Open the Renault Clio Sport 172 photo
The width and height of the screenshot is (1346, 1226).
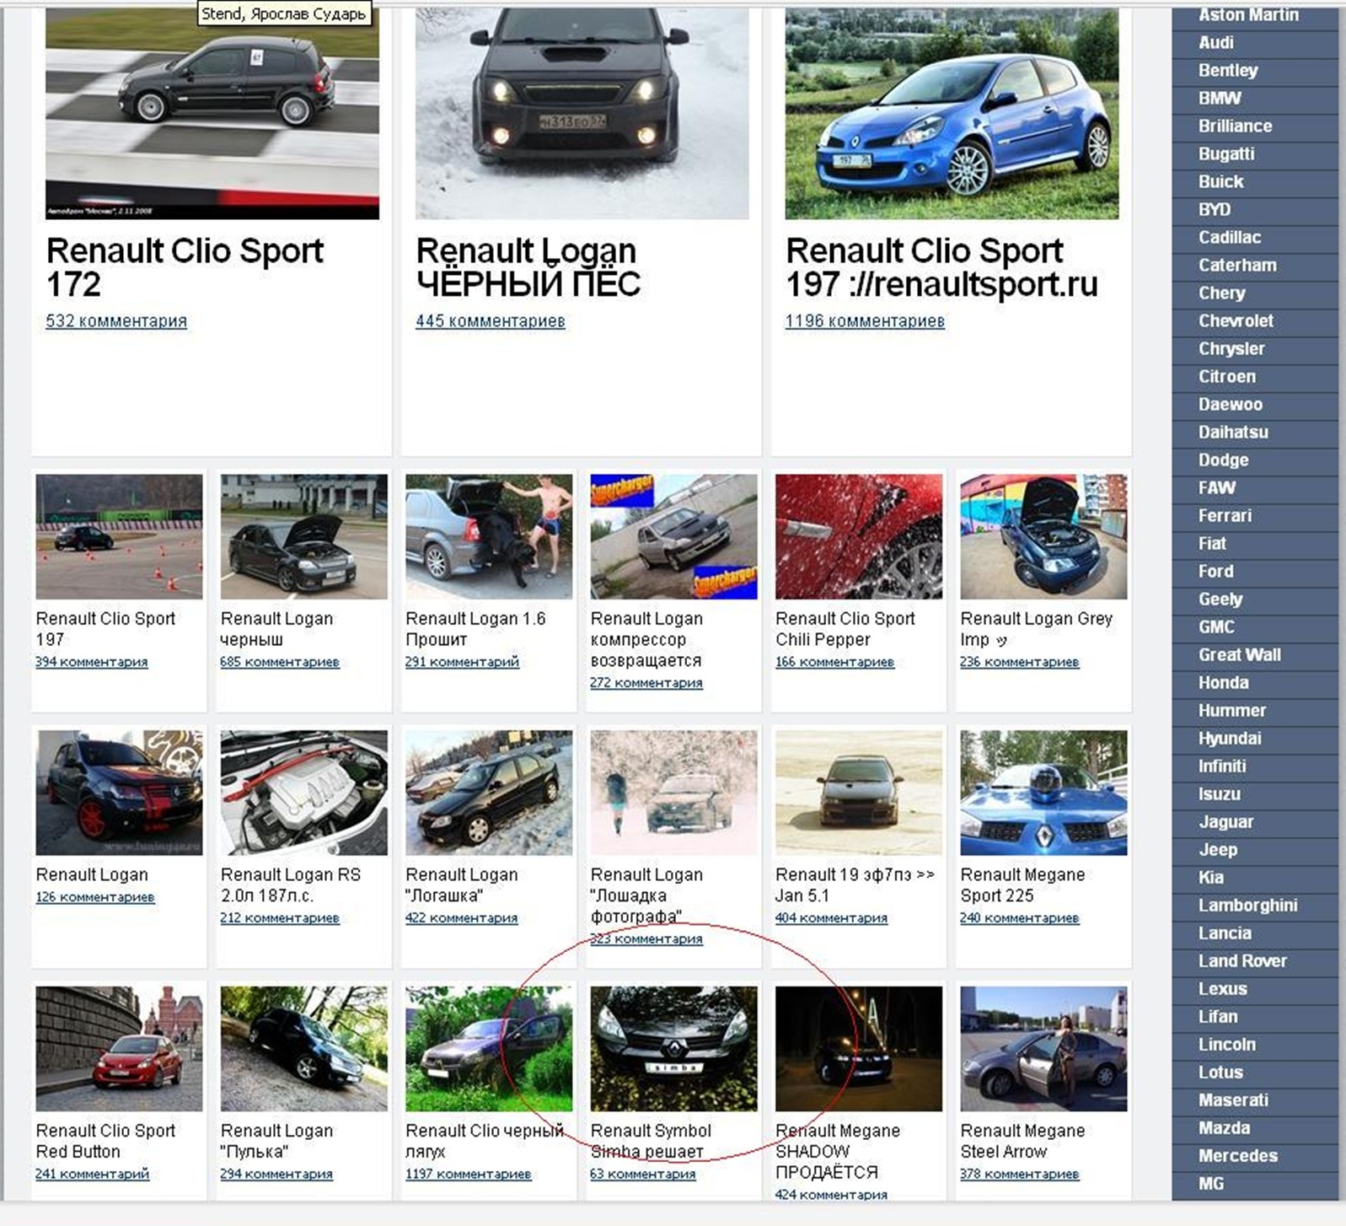click(x=212, y=114)
